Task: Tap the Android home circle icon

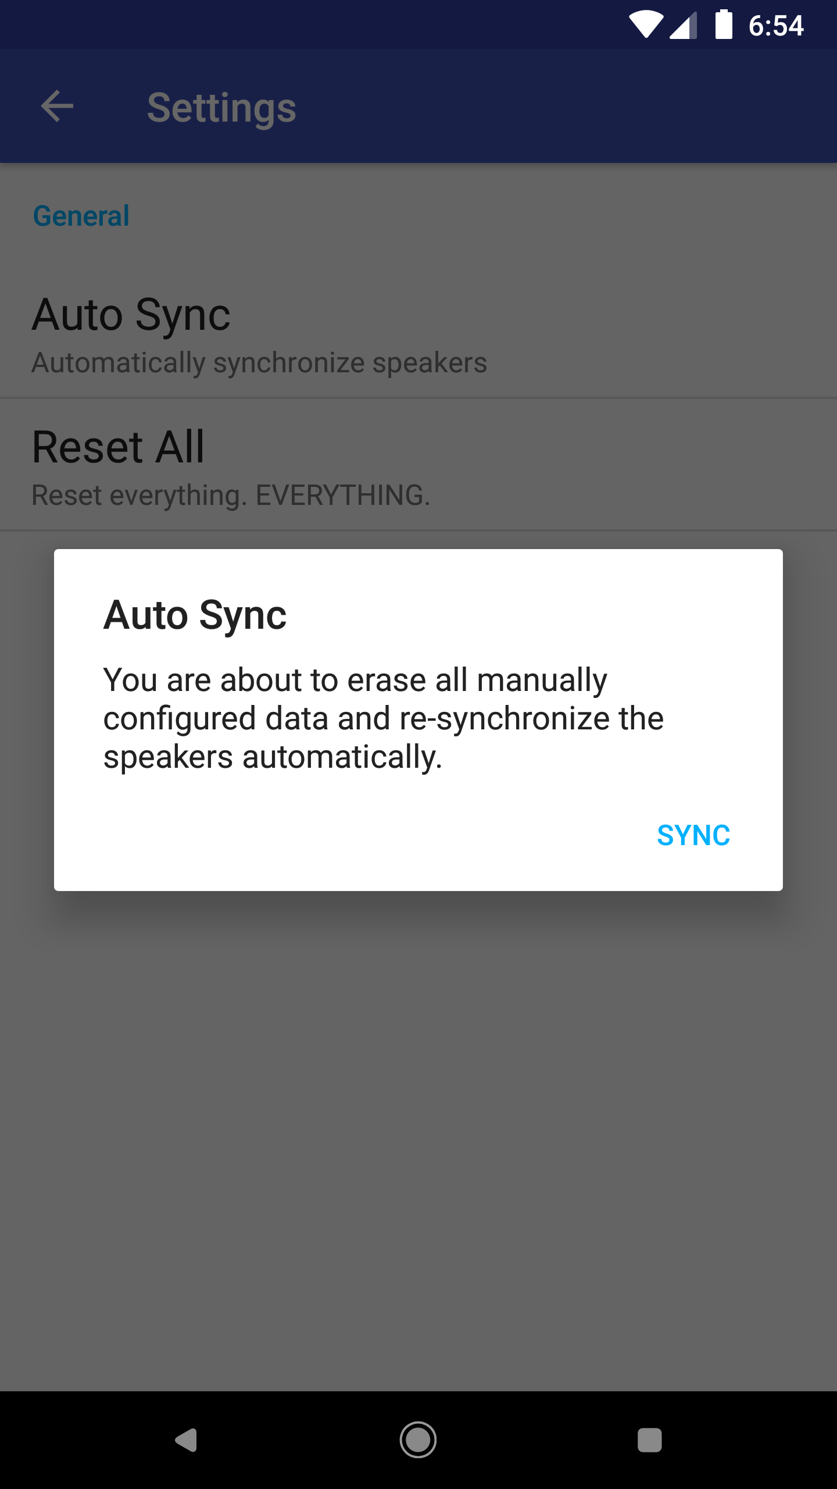Action: click(x=418, y=1440)
